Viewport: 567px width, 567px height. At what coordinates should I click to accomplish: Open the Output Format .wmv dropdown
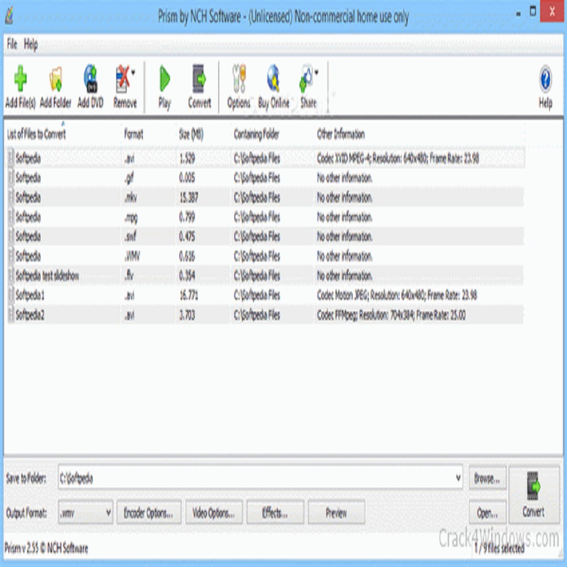pyautogui.click(x=85, y=512)
